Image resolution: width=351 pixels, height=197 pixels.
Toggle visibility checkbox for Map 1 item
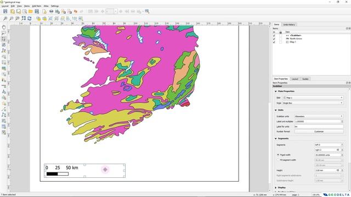click(274, 42)
